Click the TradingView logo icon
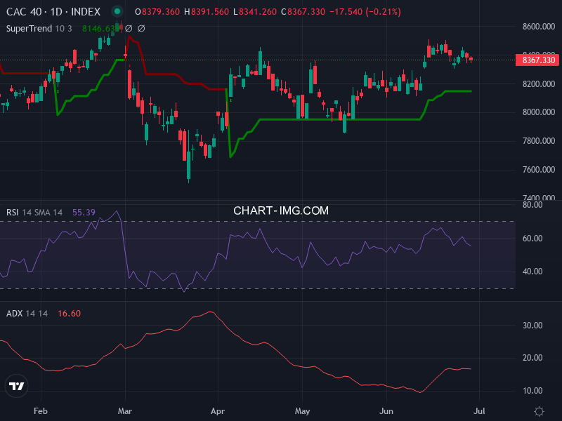The width and height of the screenshot is (562, 421). (x=16, y=386)
